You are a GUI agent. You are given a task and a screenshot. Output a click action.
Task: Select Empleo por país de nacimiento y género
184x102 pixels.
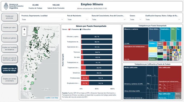tap(9, 59)
